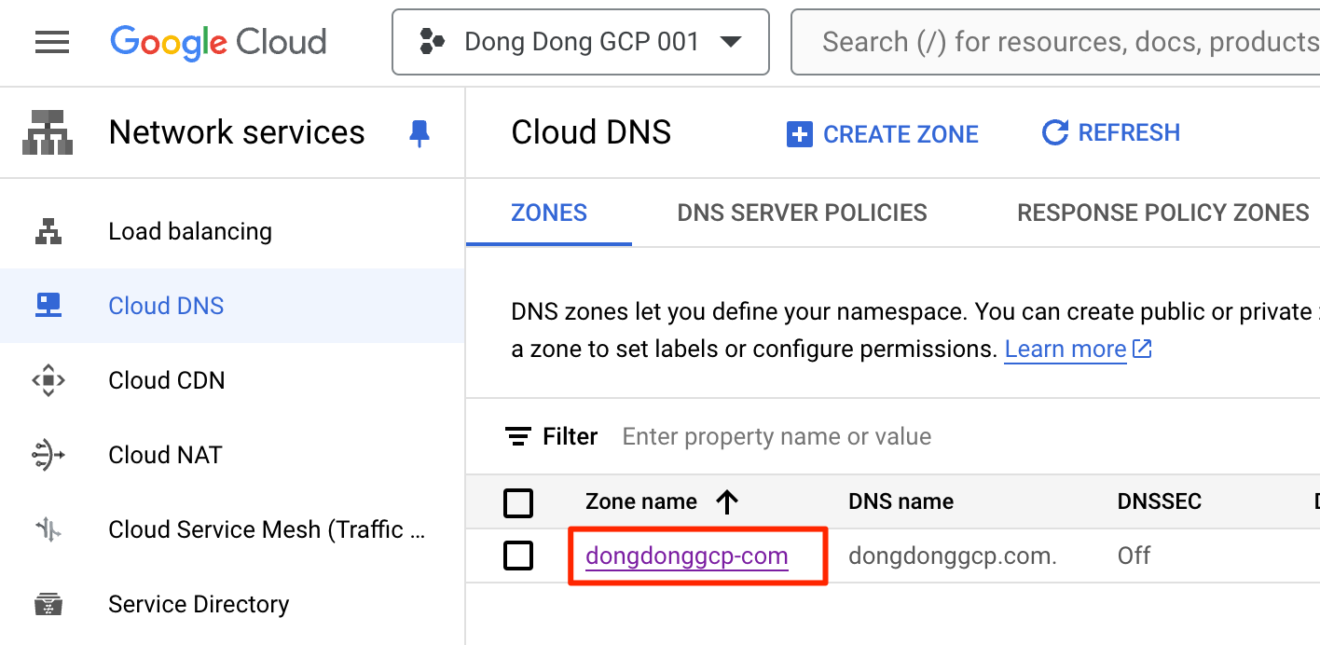Click the Refresh button
The image size is (1320, 645).
pos(1111,132)
